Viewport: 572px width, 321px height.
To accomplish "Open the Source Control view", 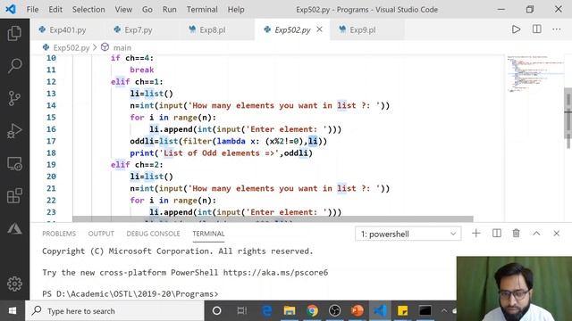I will point(14,98).
